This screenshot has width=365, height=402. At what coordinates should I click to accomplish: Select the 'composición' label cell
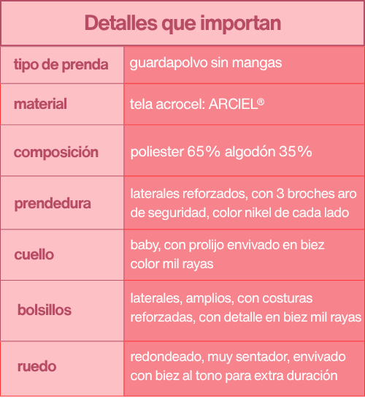click(x=62, y=151)
